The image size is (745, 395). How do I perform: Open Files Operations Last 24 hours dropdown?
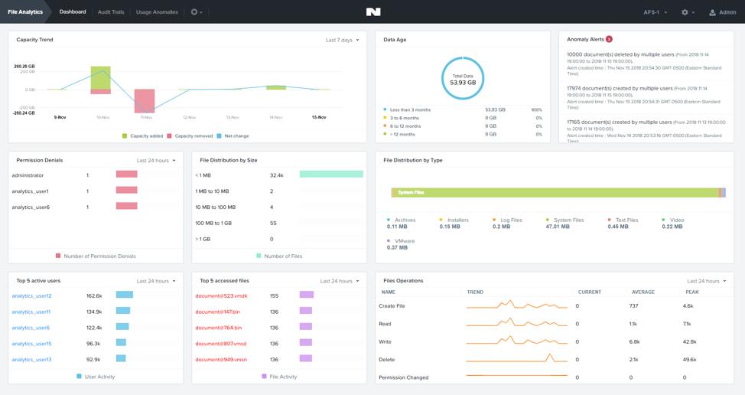707,281
